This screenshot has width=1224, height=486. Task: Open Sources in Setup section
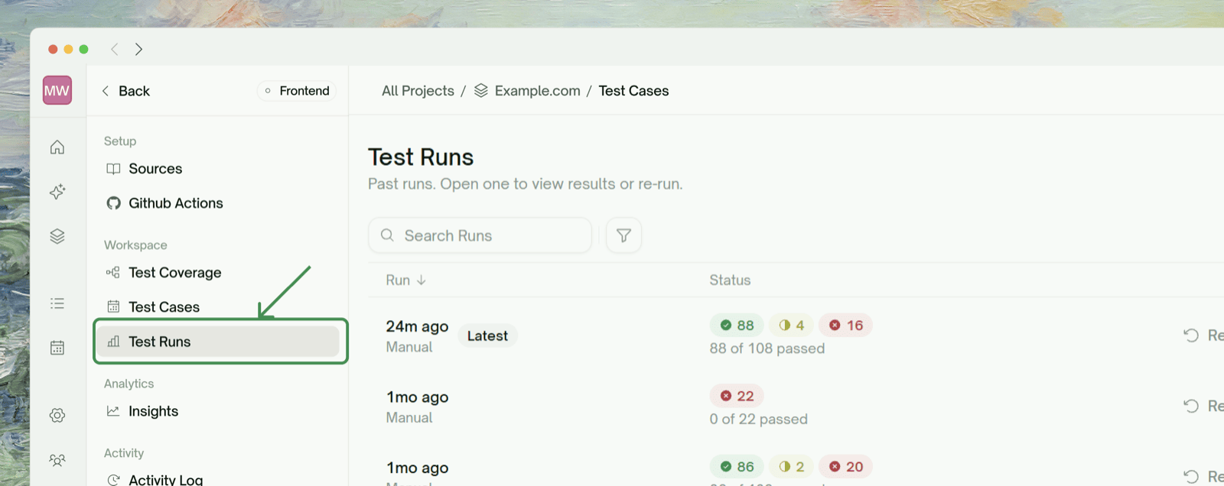tap(155, 169)
